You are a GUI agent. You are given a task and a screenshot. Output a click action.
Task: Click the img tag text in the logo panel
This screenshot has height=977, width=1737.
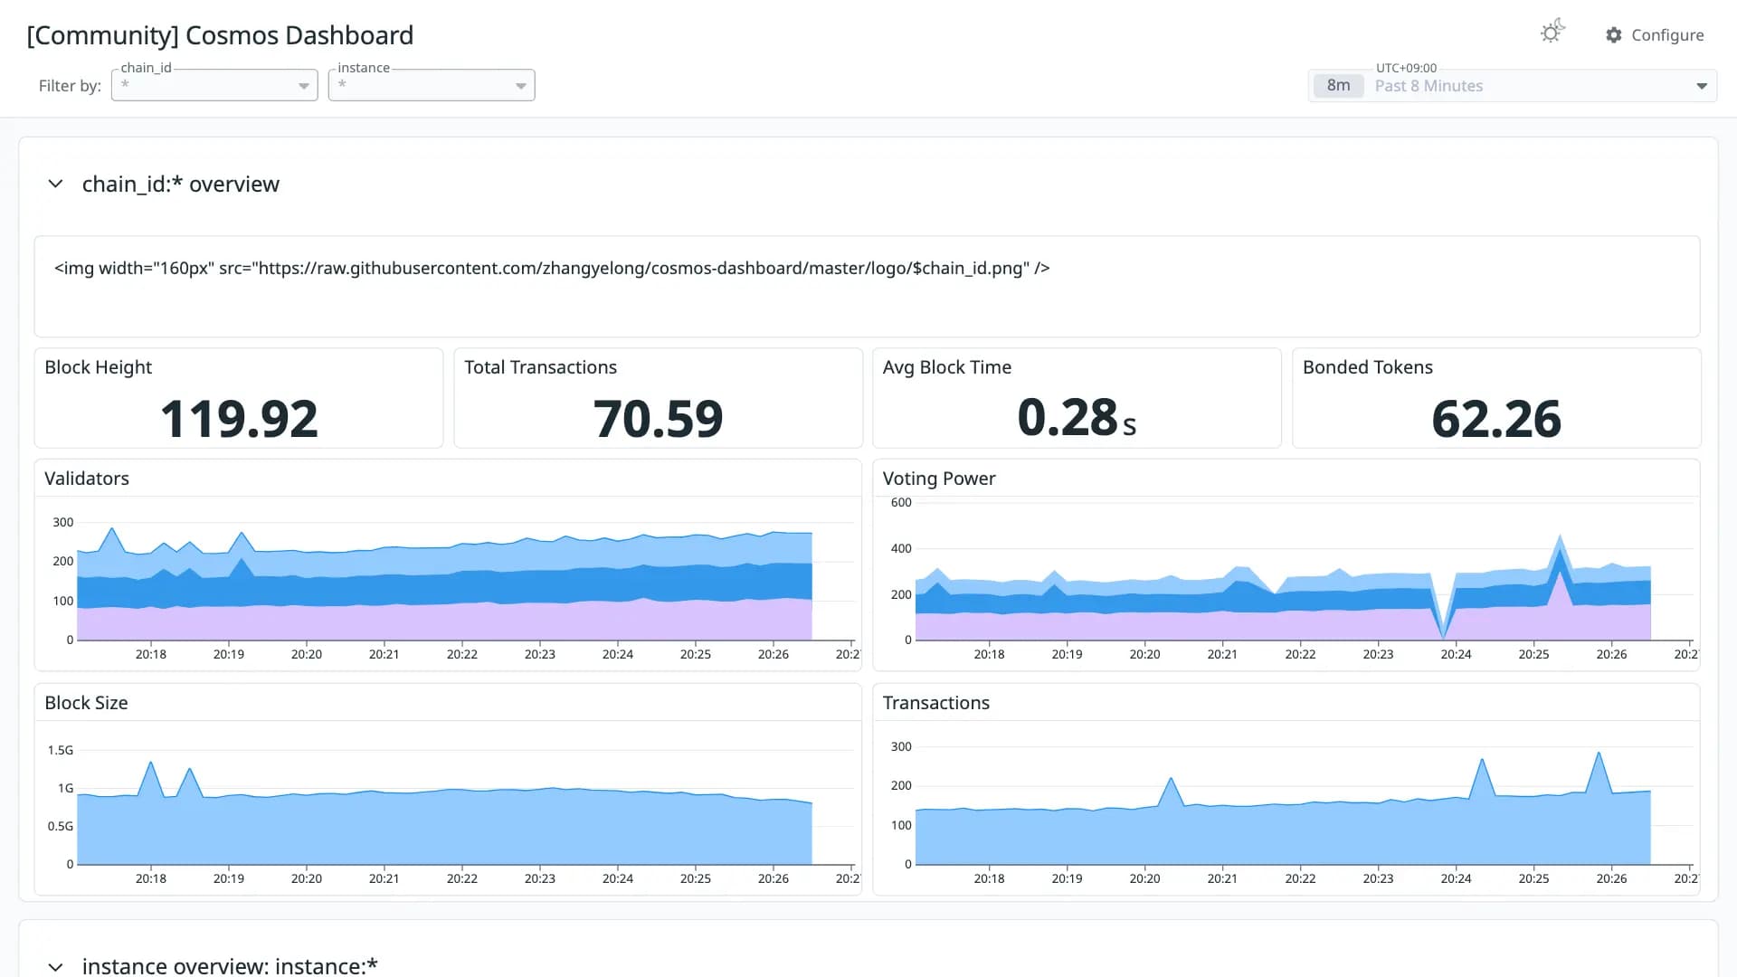coord(552,269)
